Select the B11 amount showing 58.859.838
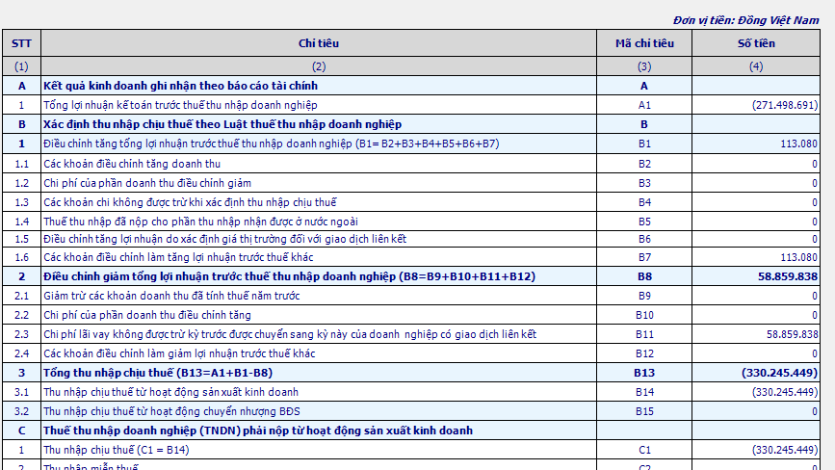 tap(756, 334)
